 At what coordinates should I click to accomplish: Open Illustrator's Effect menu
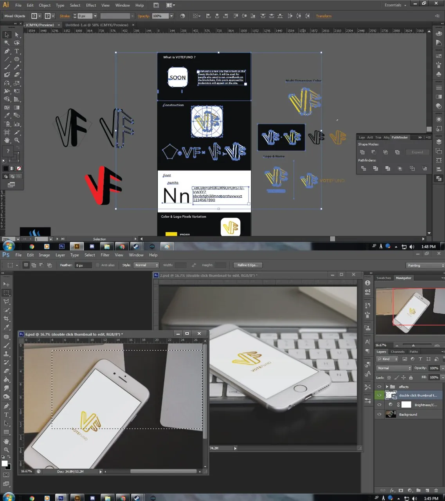point(91,5)
